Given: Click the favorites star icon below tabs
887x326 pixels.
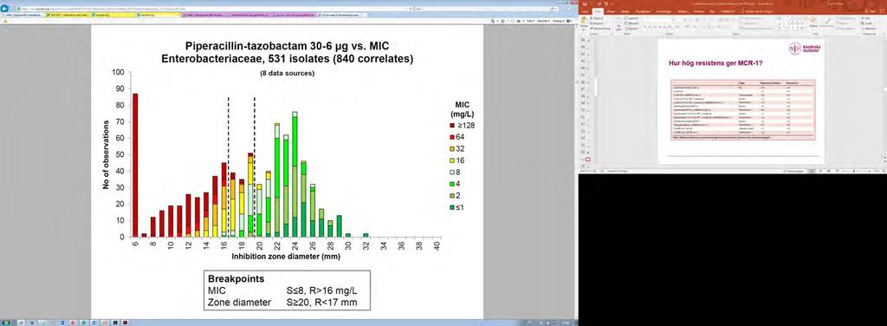Looking at the screenshot, I should [4, 21].
